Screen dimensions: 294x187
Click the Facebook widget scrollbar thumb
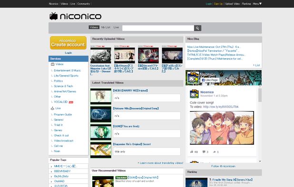click(260, 95)
